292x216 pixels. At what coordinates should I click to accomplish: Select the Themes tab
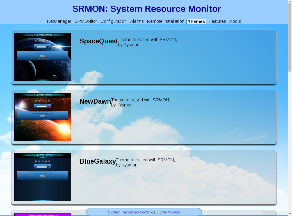[196, 21]
